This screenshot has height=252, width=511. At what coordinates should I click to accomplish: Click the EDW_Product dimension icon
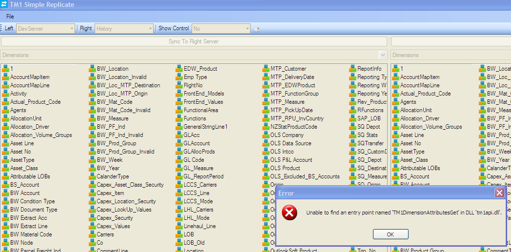[x=179, y=69]
